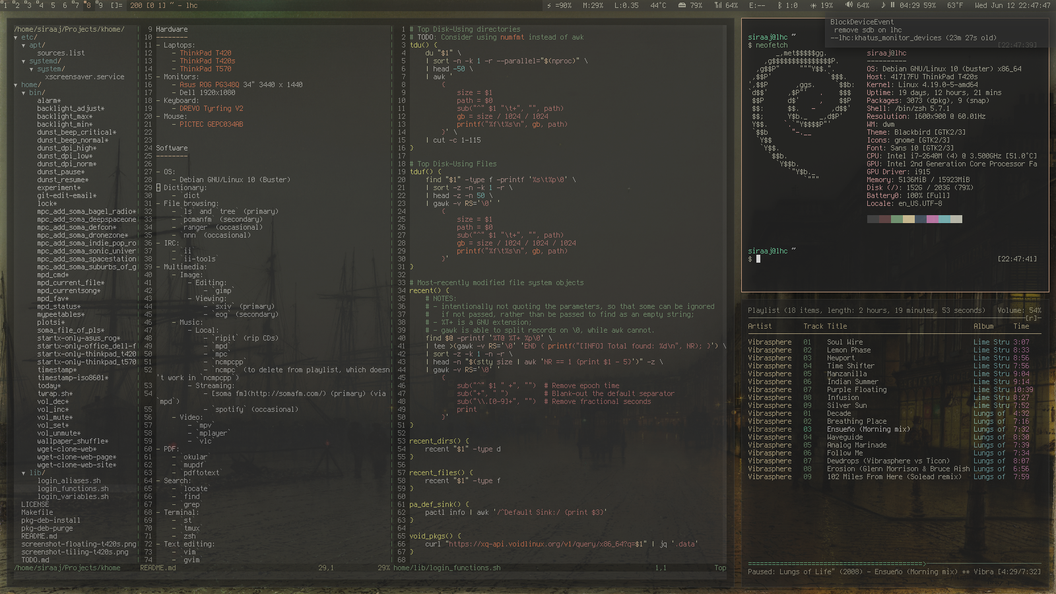
Task: Open the LICENSE file in tree
Action: pyautogui.click(x=35, y=505)
